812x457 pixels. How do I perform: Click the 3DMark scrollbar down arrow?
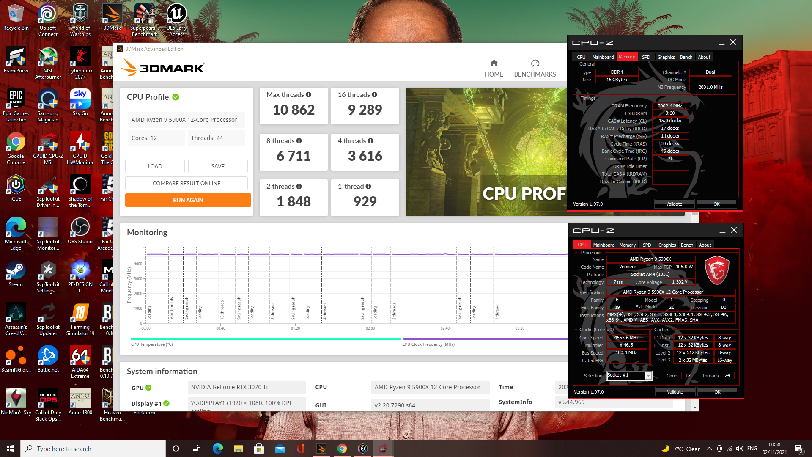tap(695, 407)
